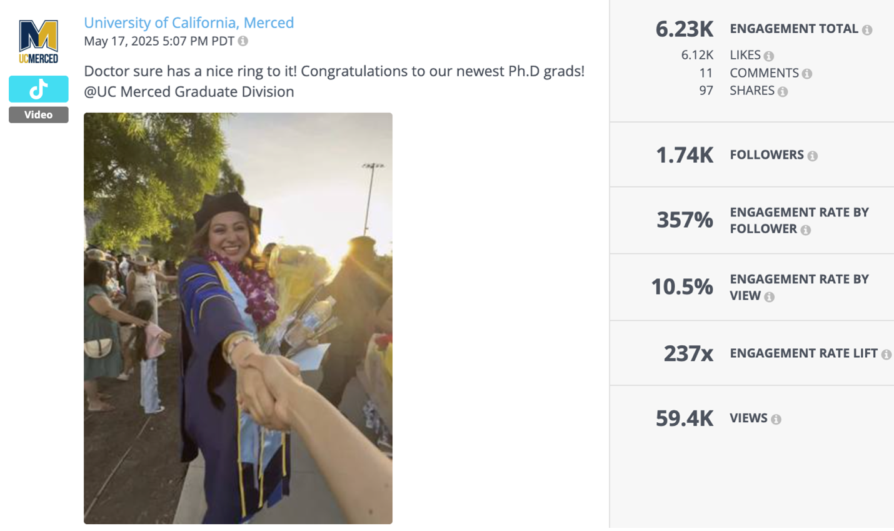Click the post date info icon
The width and height of the screenshot is (894, 531).
(243, 41)
